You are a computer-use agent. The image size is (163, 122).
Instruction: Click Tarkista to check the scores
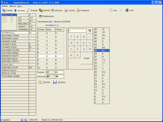tap(44, 82)
